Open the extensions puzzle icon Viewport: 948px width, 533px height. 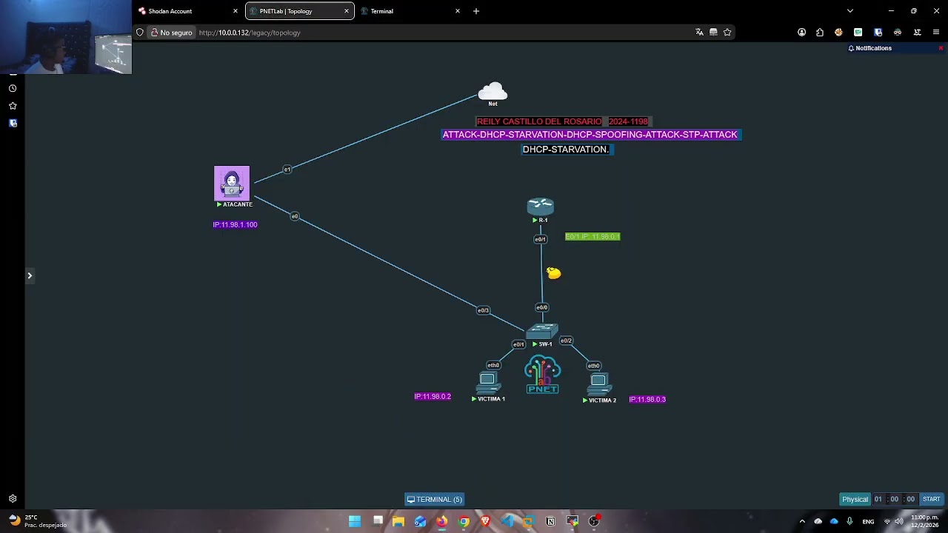pyautogui.click(x=820, y=33)
